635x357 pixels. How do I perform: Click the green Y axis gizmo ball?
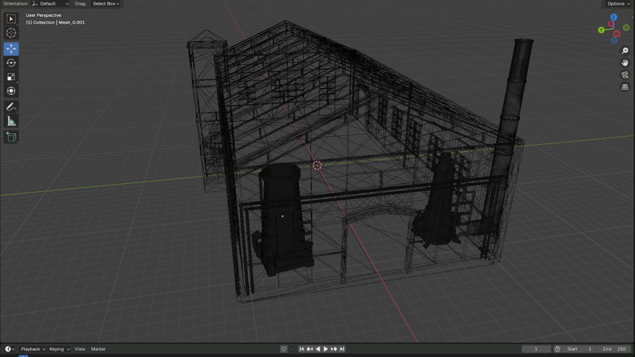(601, 30)
